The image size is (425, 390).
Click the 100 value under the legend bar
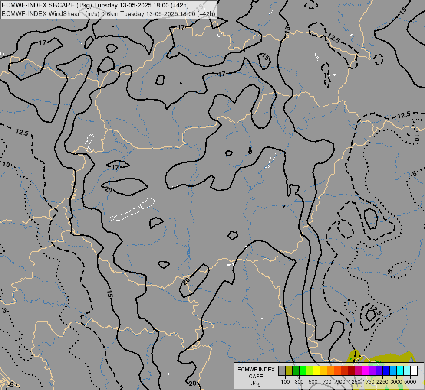pos(285,382)
